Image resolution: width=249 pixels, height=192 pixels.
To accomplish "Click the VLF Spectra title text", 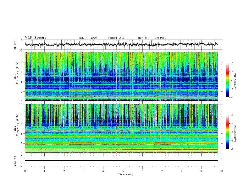I will (36, 38).
